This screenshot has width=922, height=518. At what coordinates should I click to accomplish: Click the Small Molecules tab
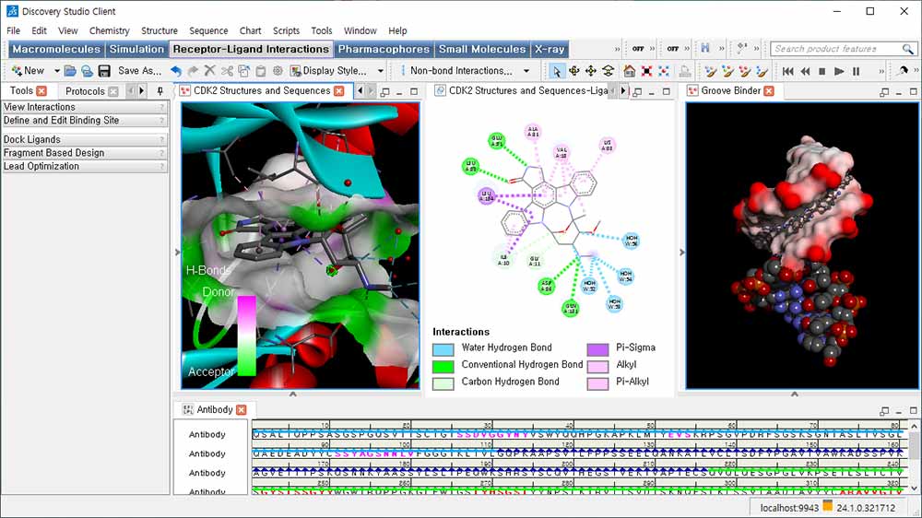coord(482,50)
